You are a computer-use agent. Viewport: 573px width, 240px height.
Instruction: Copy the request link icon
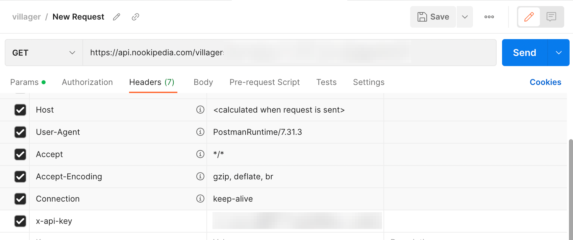[135, 17]
